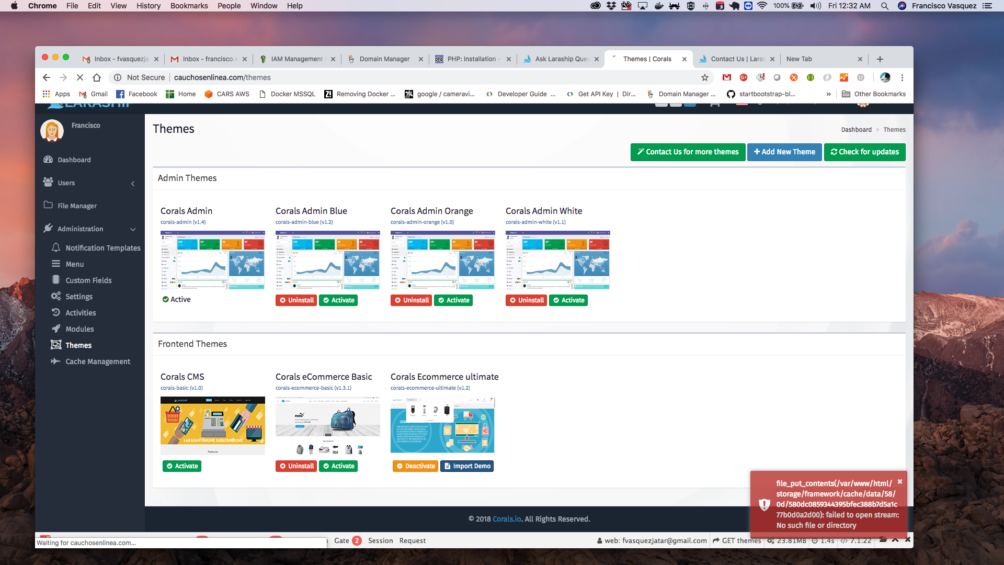Screen dimensions: 1004x565
Task: Click Corals.io footer link
Action: click(x=507, y=519)
